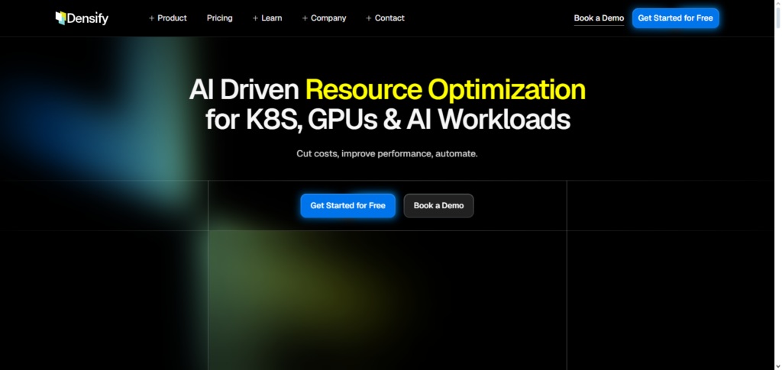Expand the Company navigation menu
The image size is (782, 370).
(328, 18)
